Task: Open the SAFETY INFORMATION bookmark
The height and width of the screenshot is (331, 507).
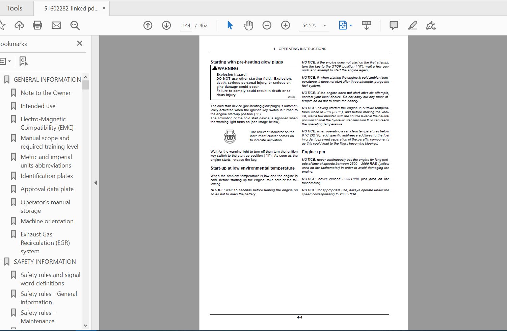Action: [x=45, y=262]
